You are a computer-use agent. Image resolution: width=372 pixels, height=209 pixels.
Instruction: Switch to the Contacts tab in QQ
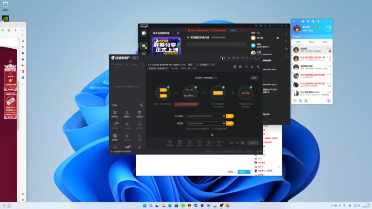(312, 42)
